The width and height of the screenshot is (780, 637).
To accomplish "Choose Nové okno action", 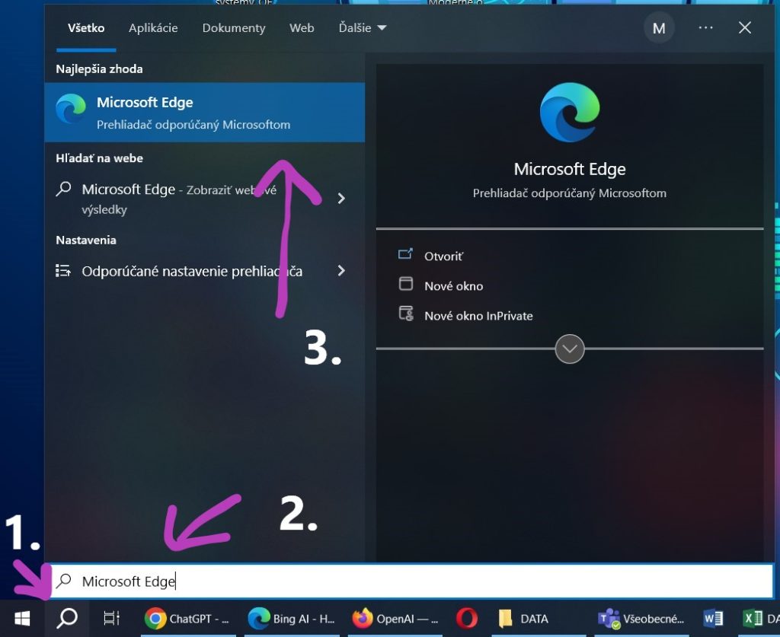I will [454, 286].
